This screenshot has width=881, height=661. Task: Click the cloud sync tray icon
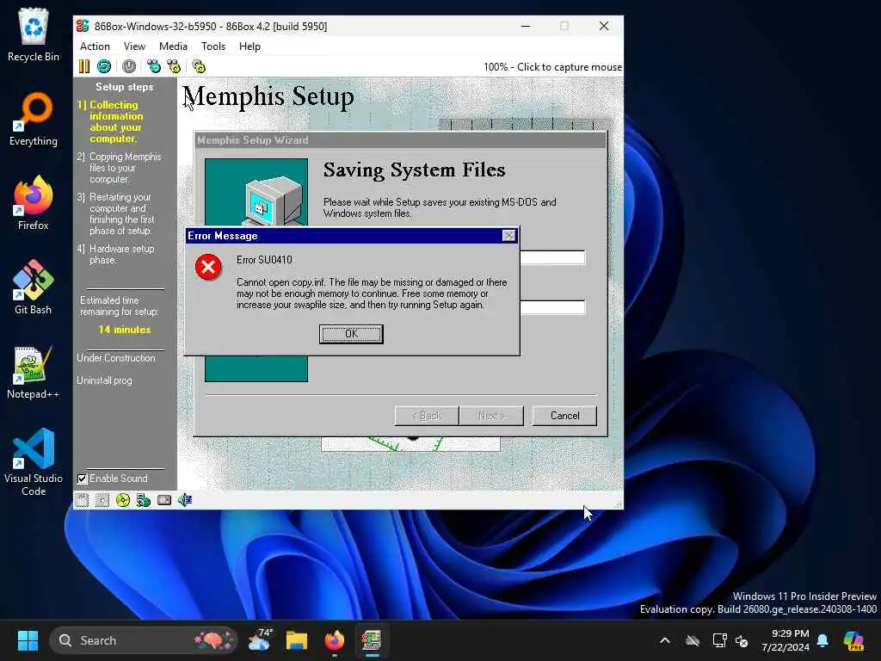(693, 640)
